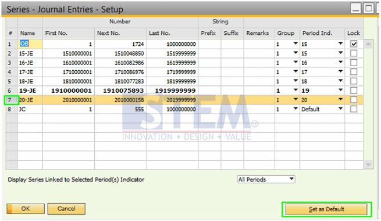This screenshot has width=381, height=221.
Task: Click Remarks cell in 20-JE row
Action: coord(259,100)
